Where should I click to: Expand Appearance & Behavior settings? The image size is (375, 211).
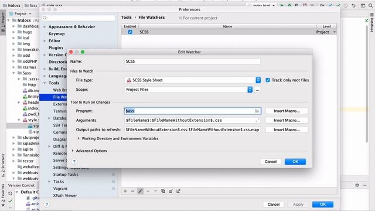45,27
